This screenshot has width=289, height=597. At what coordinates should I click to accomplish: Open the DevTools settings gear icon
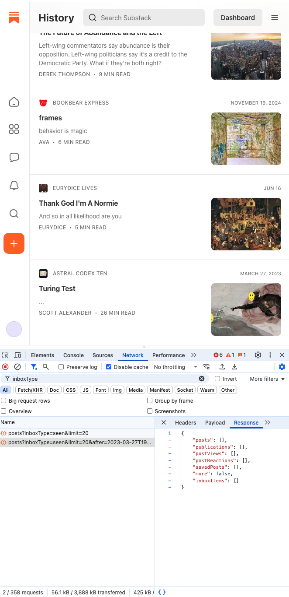pos(258,355)
